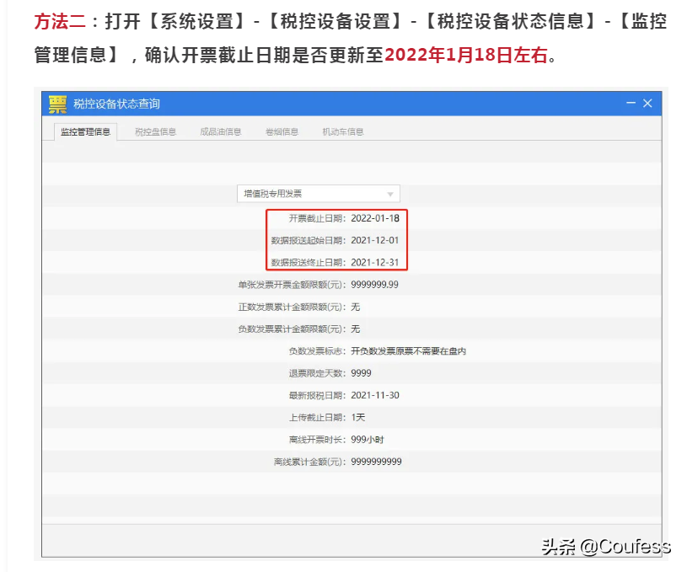Screen dimensions: 687x572
Task: Go to the 卷烟信息 tab
Action: tap(282, 131)
